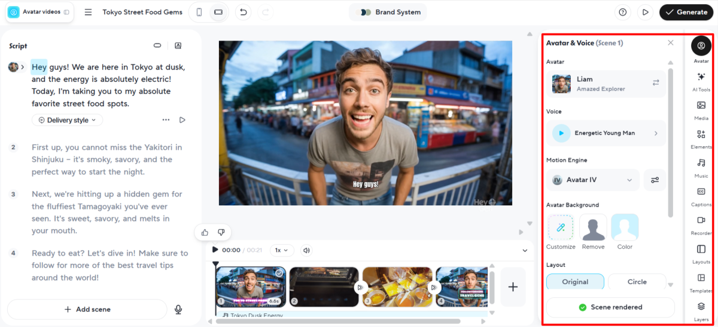Select the Tokyo Dusk Energy music track
Viewport: 718px width, 327px height.
pyautogui.click(x=352, y=314)
